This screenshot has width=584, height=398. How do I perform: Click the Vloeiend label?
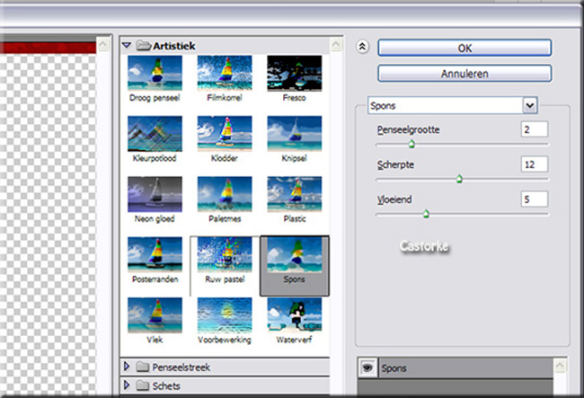[x=394, y=199]
